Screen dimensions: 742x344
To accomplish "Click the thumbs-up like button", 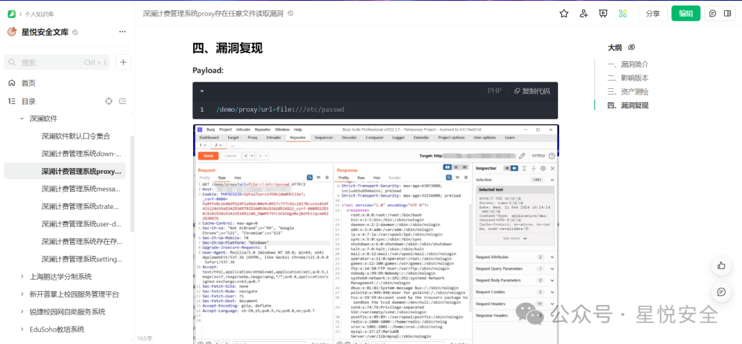I will tap(721, 266).
